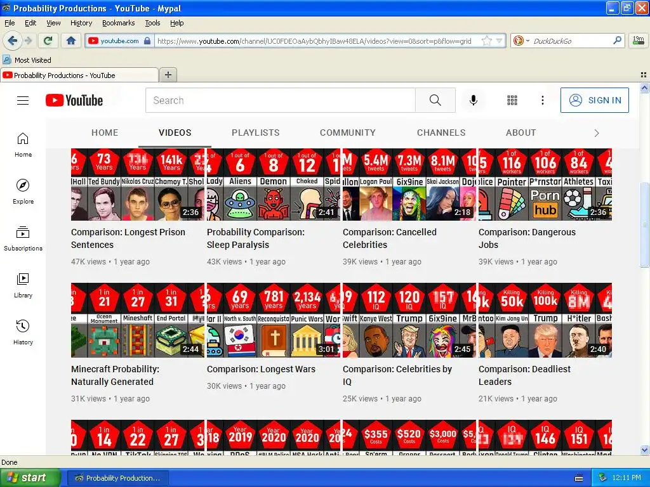Open the History menu
The height and width of the screenshot is (487, 650).
[x=81, y=23]
